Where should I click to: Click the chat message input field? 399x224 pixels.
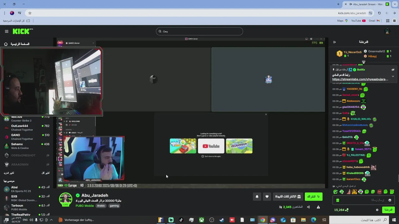pyautogui.click(x=363, y=200)
